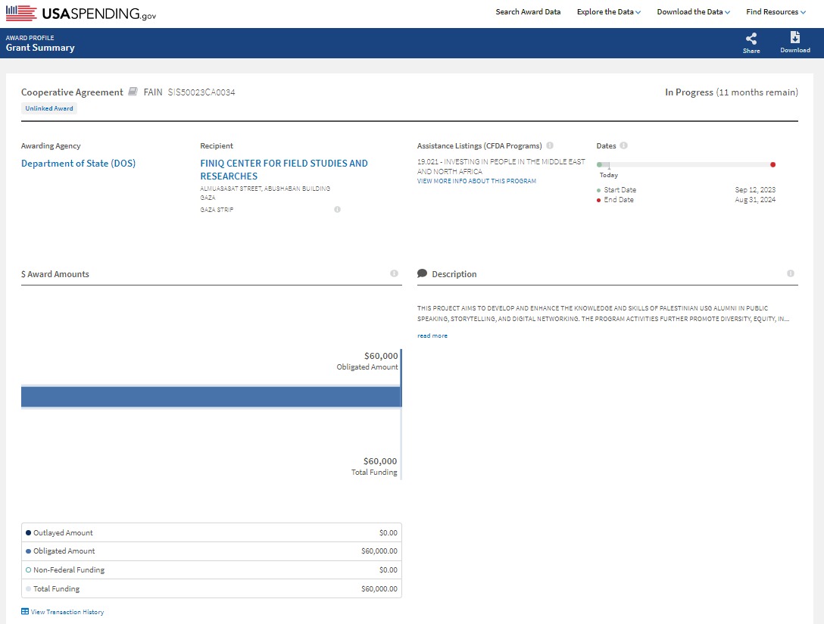Click the Outlayed Amount $0.00 value
The width and height of the screenshot is (824, 624).
(x=389, y=532)
